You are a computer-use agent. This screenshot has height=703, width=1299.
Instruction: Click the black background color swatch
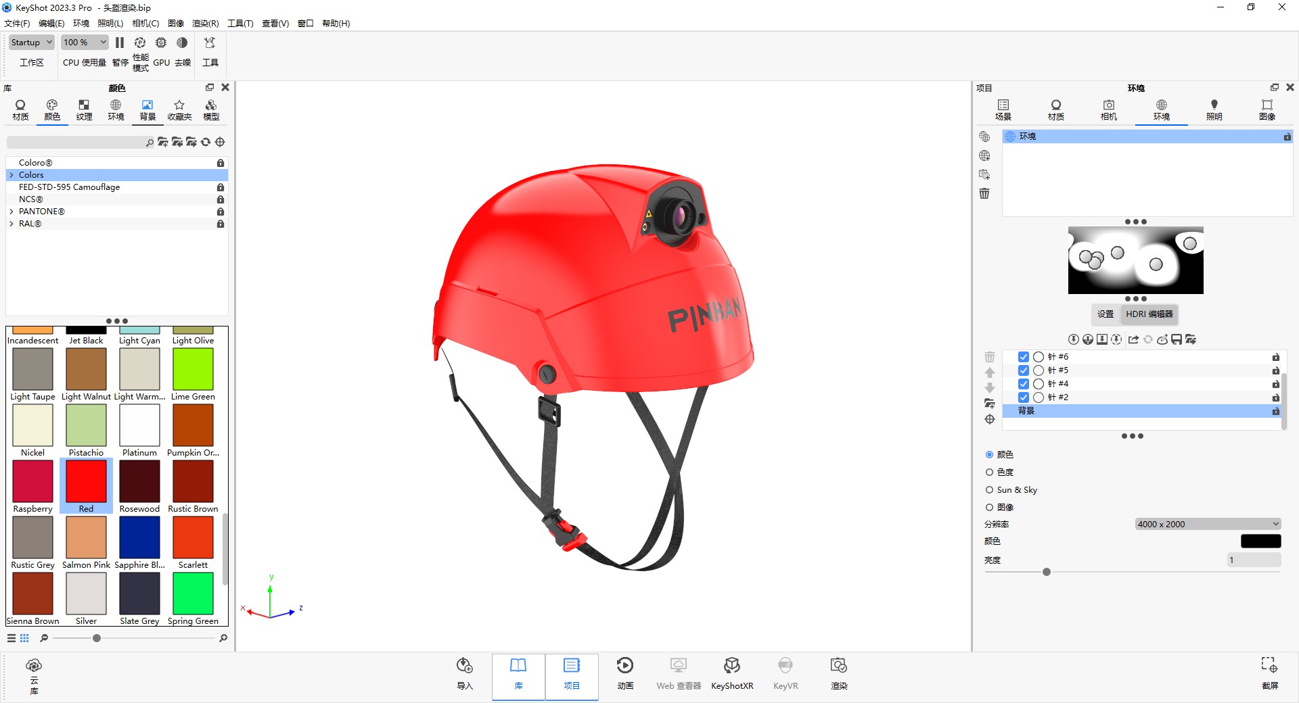pyautogui.click(x=1260, y=541)
